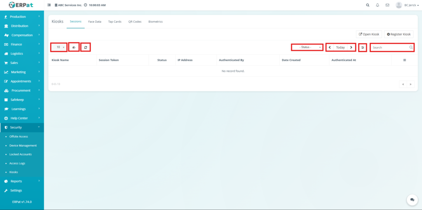Click the notification bell icon

tap(377, 5)
